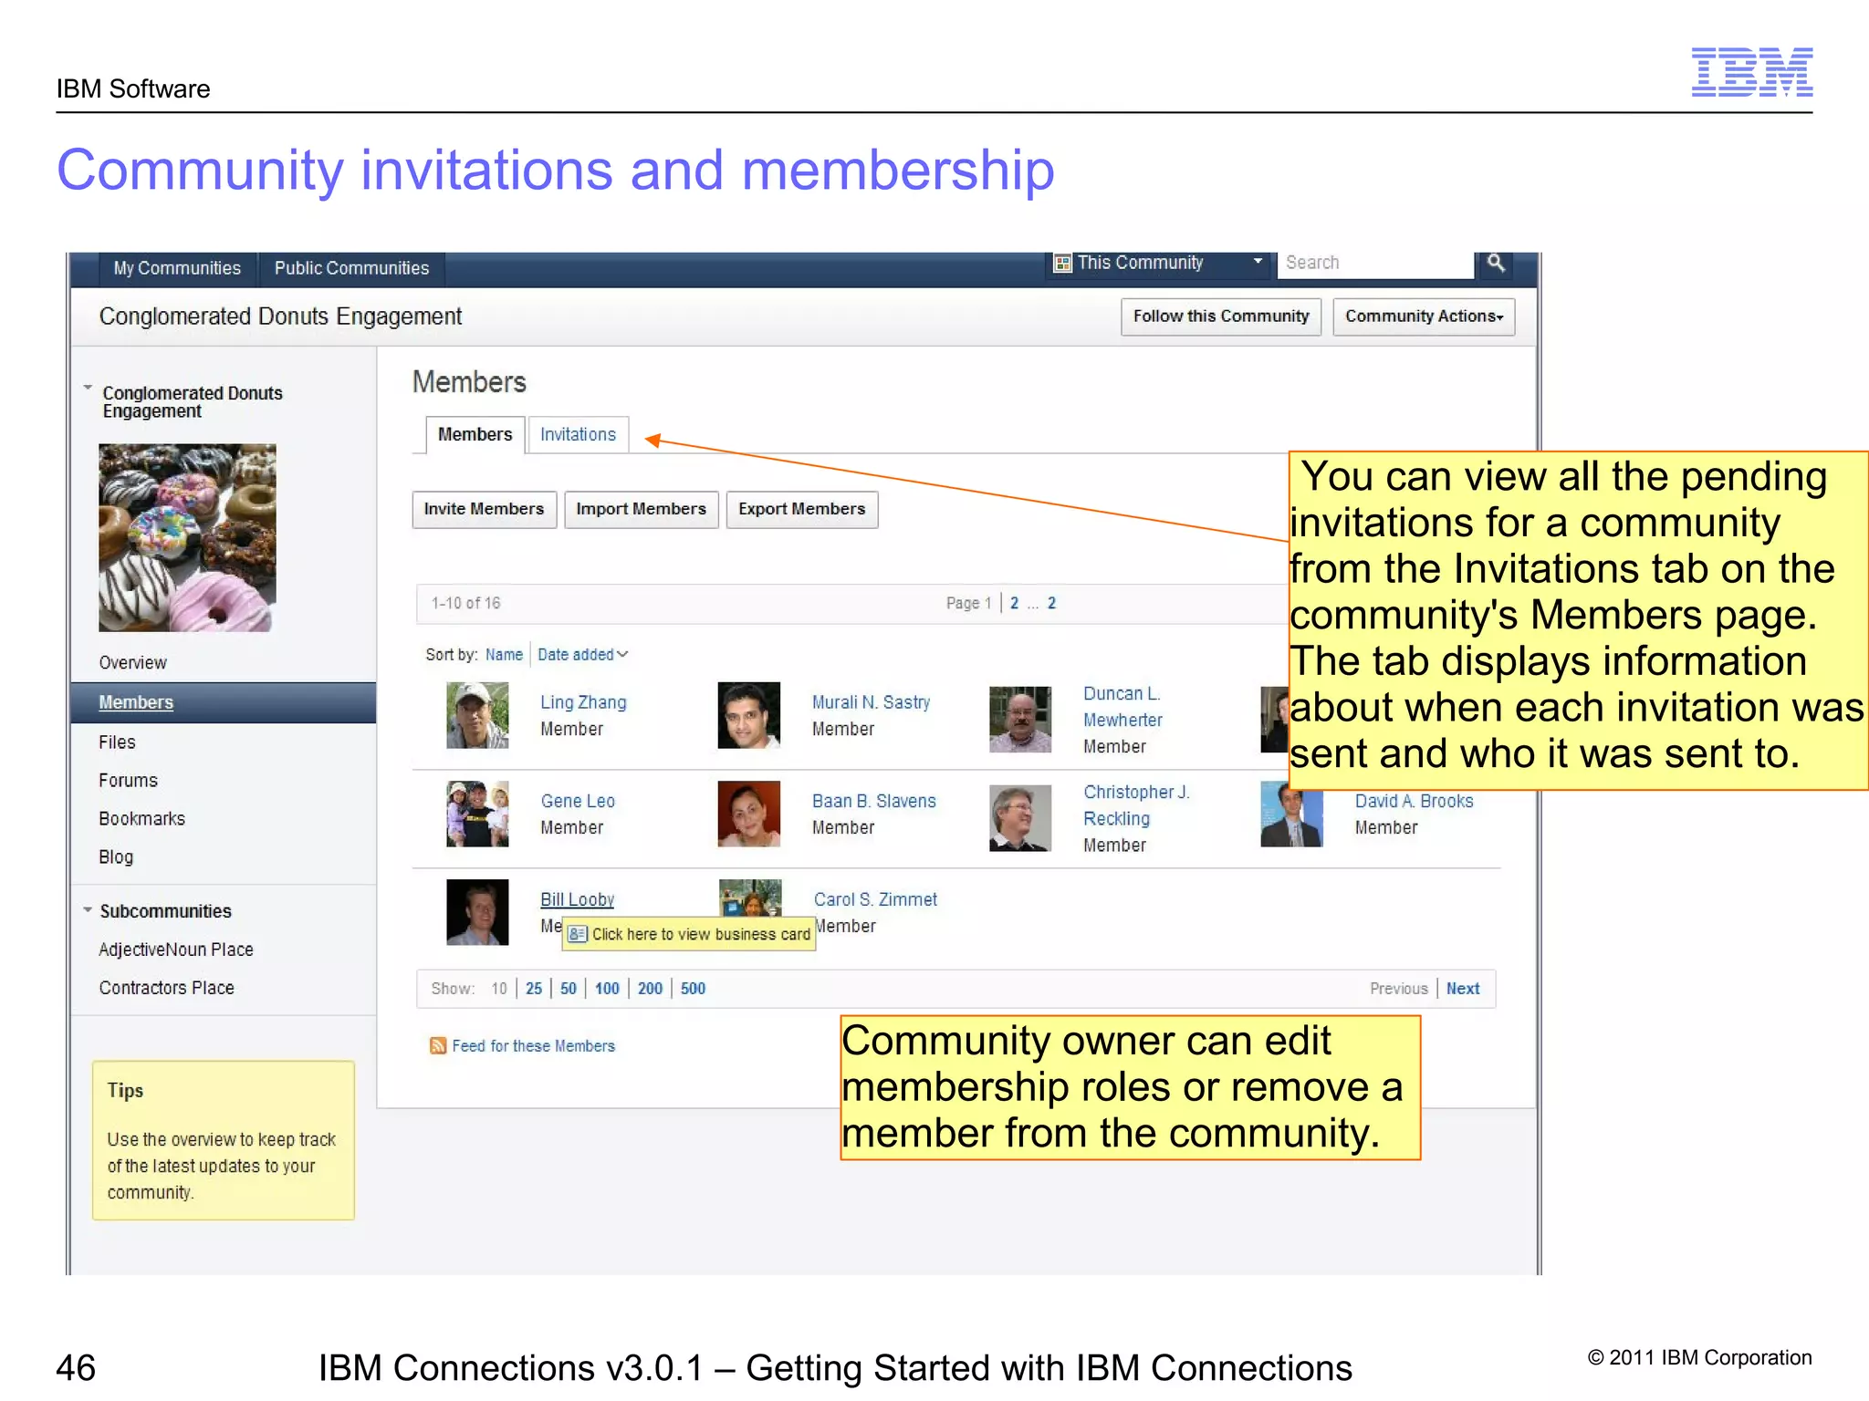Click Import Members button
The height and width of the screenshot is (1401, 1869).
(x=641, y=509)
